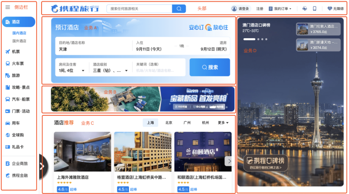
Task: Select last carousel dot in Macau panel
Action: coord(266,39)
